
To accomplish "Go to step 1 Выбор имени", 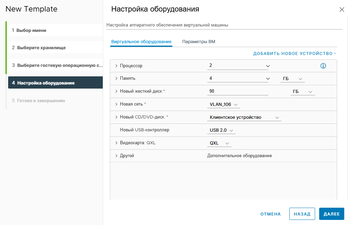I will (x=56, y=30).
